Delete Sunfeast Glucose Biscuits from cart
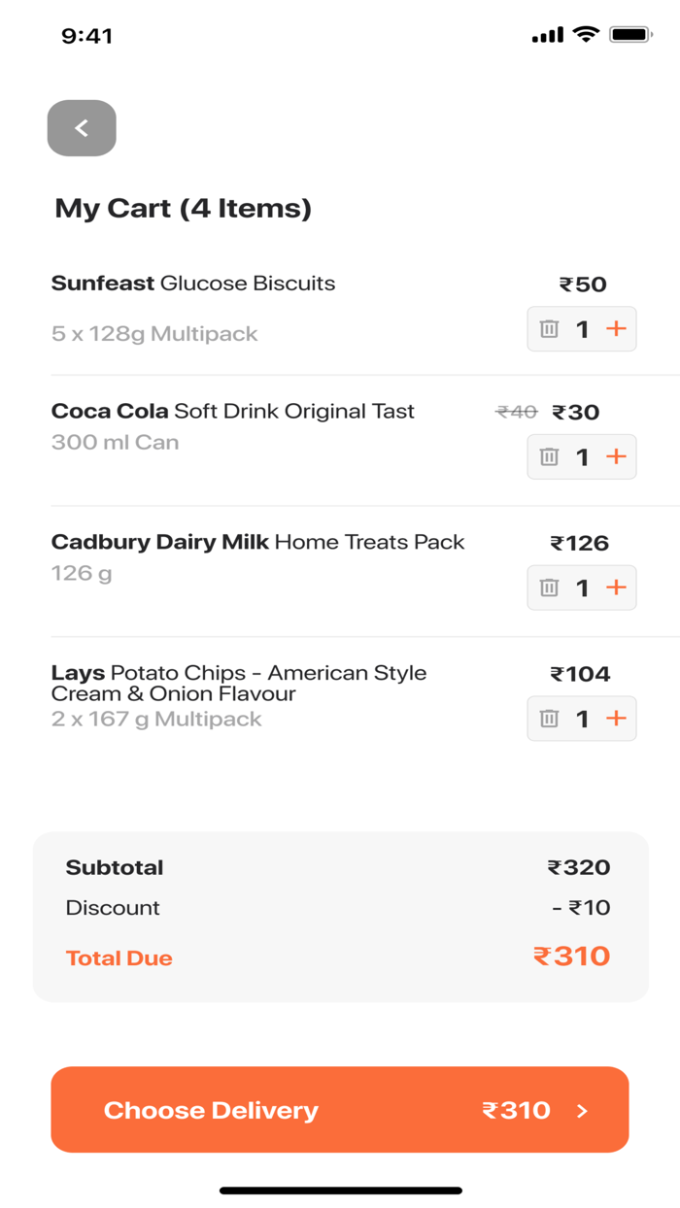This screenshot has height=1208, width=680. [549, 329]
